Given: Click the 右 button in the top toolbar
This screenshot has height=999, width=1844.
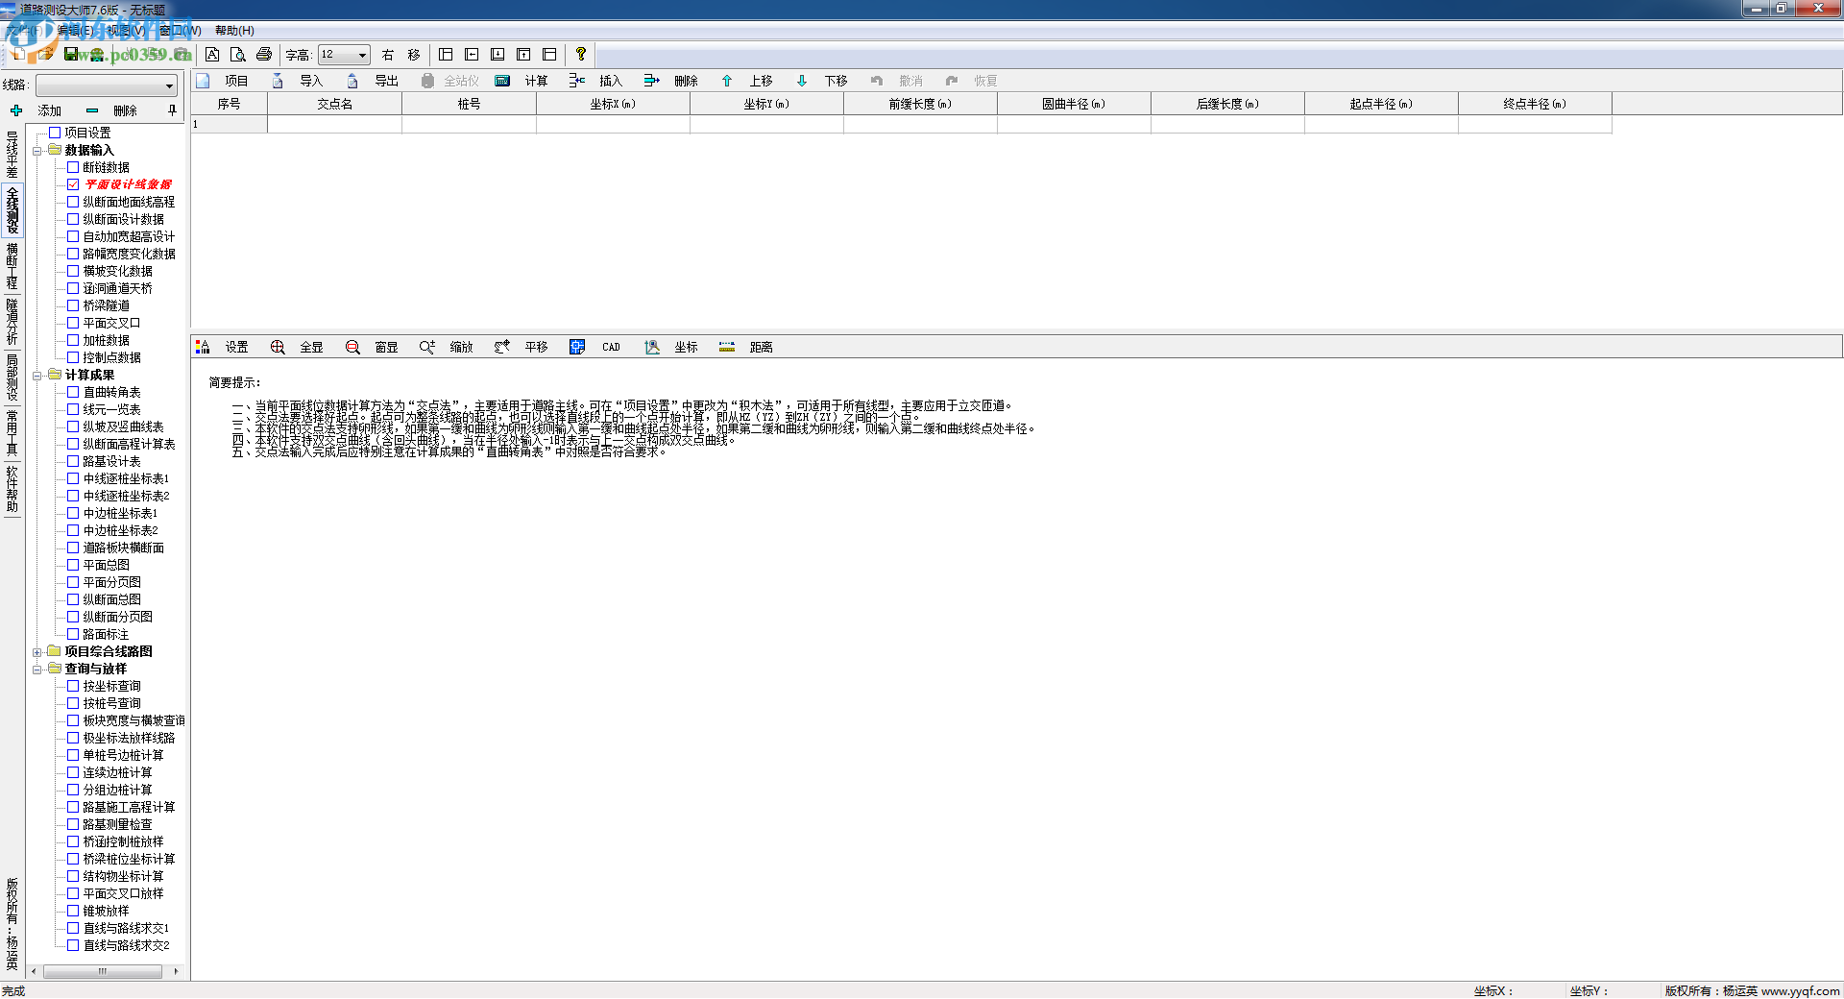Looking at the screenshot, I should [388, 55].
